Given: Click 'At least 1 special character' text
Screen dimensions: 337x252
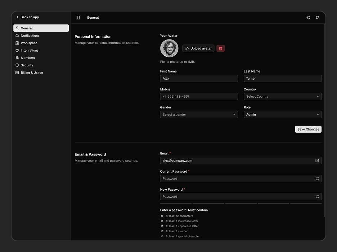Looking at the screenshot, I should pos(183,236).
